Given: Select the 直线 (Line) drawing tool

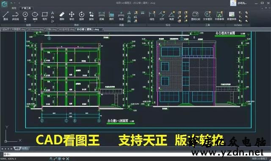Looking at the screenshot, I should click(x=6, y=16).
